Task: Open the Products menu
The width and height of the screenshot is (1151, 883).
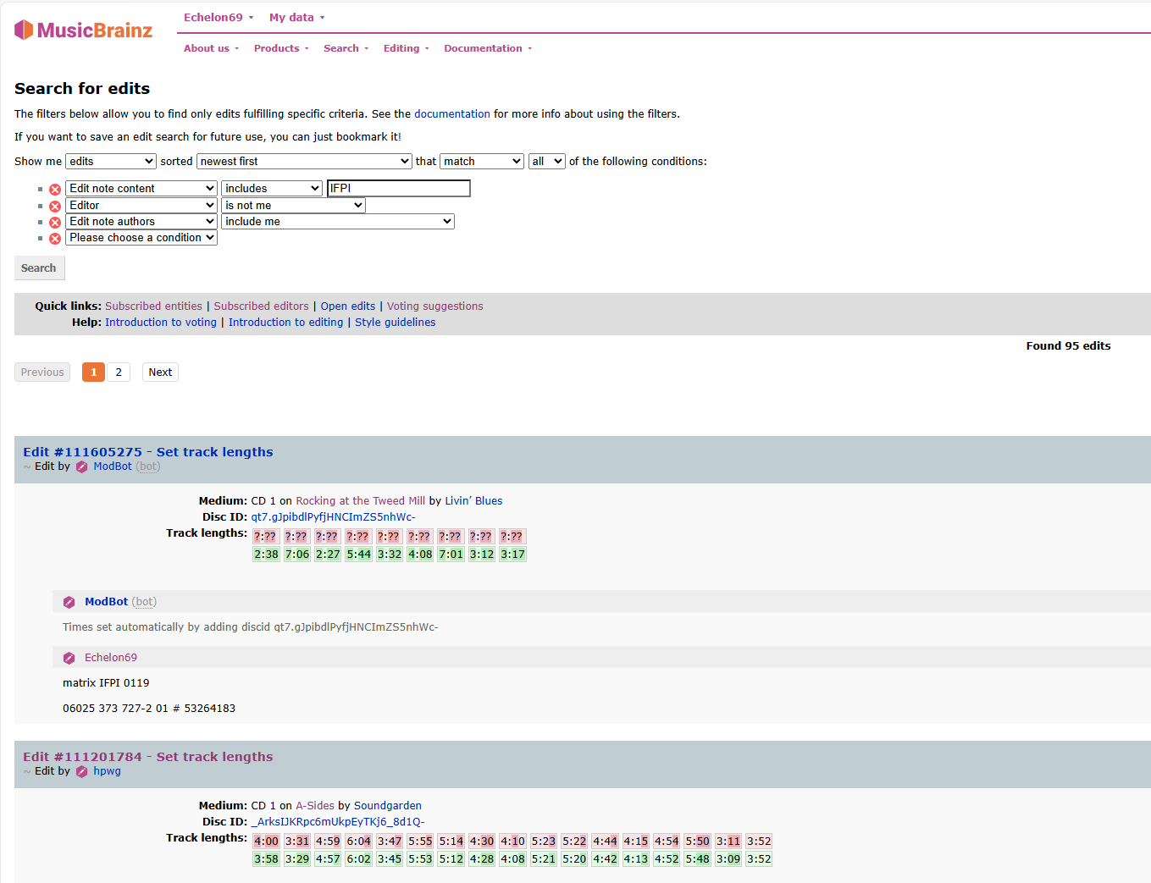Action: 281,48
